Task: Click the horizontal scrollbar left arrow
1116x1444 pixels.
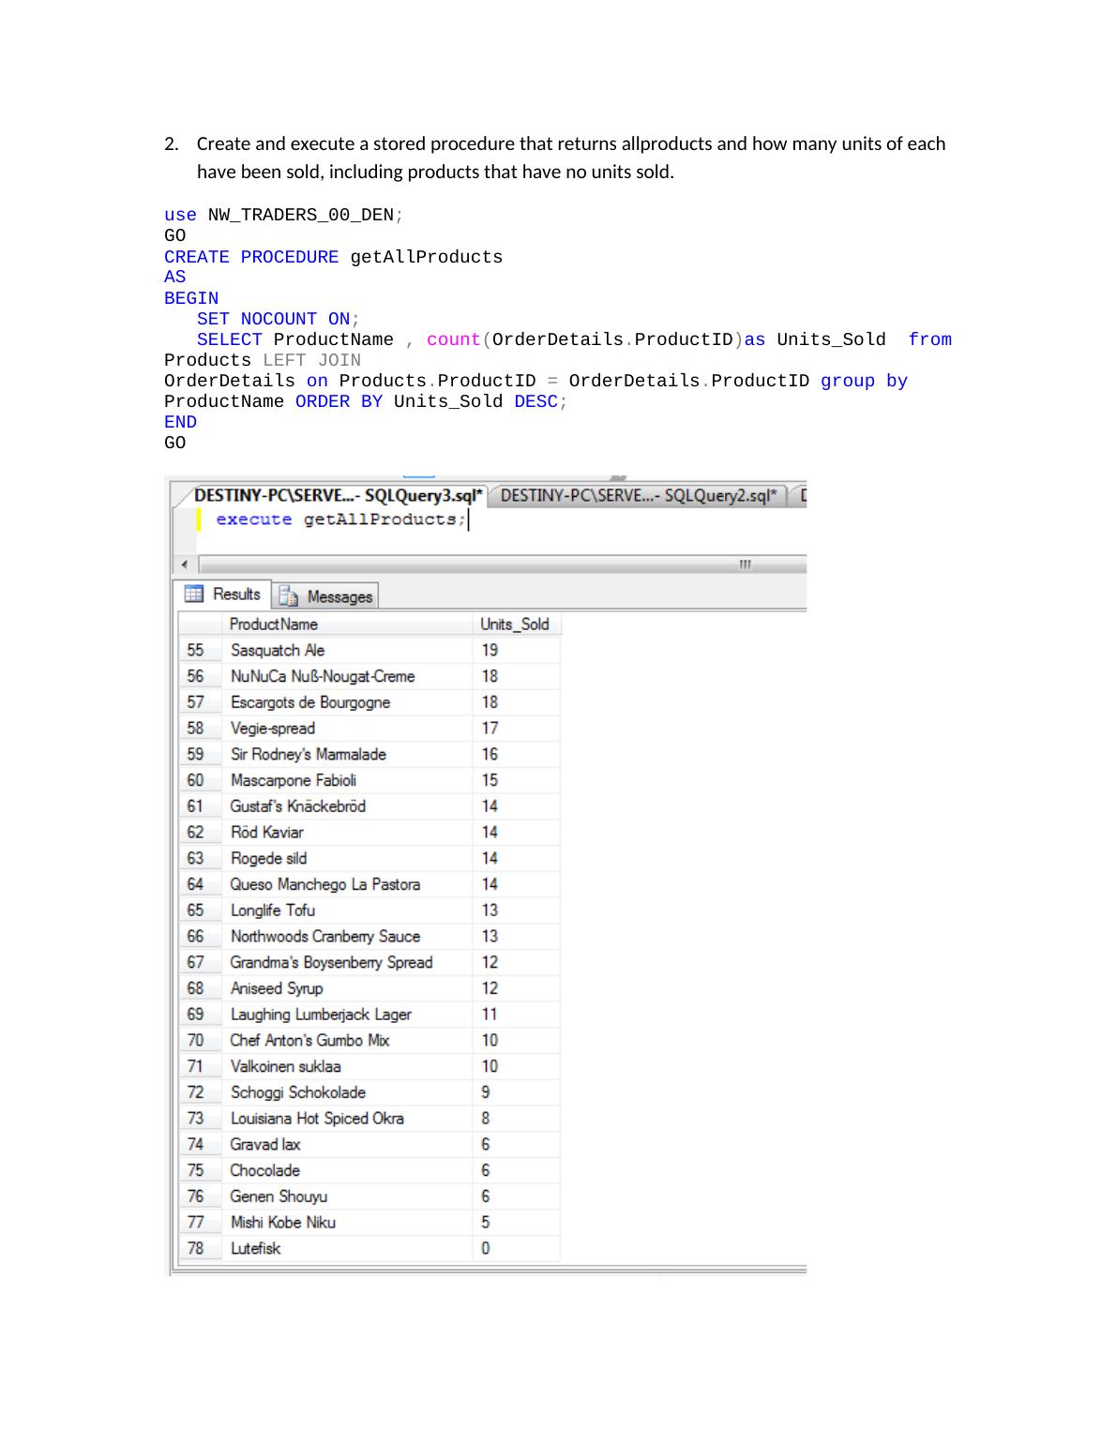Action: tap(184, 564)
